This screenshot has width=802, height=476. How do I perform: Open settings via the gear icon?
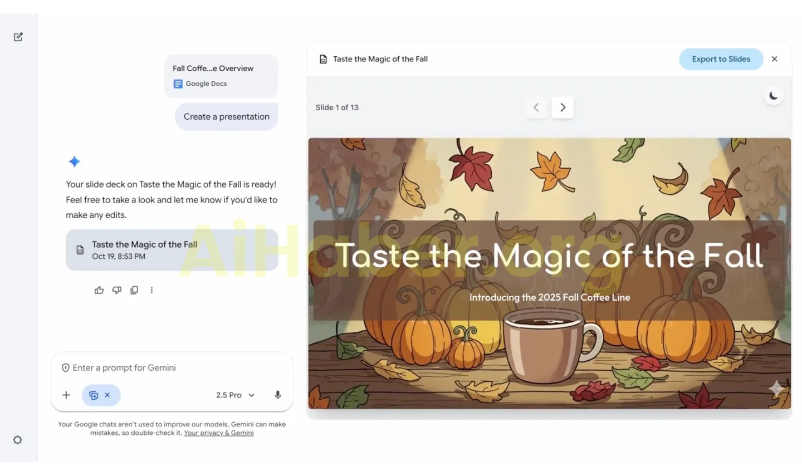pyautogui.click(x=17, y=440)
